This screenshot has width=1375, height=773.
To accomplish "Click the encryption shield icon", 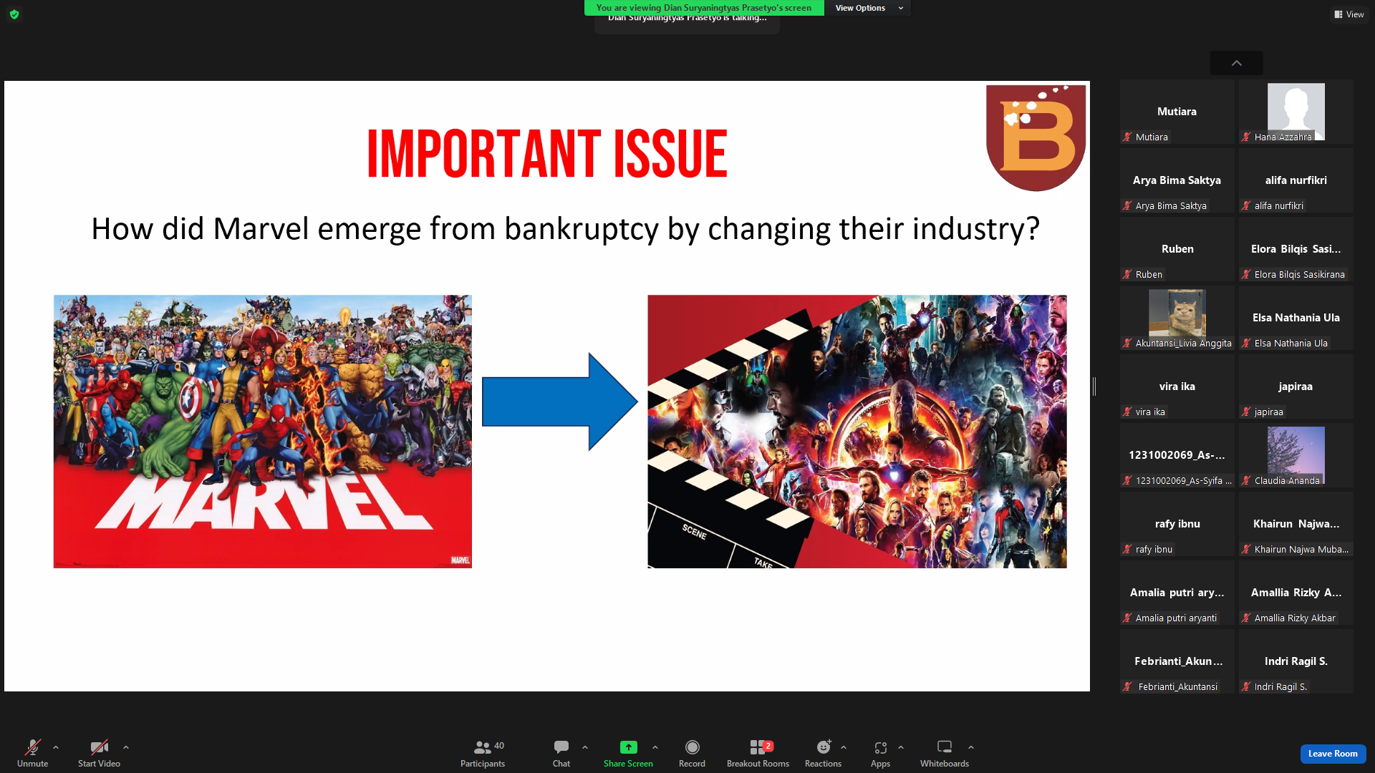I will coord(14,14).
